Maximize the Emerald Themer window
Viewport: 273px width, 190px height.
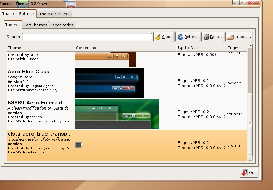[243, 3]
